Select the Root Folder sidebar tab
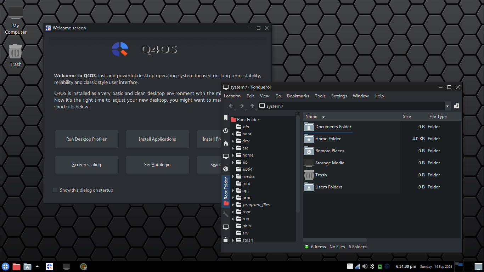Screen dimensions: 484x272 point(226,192)
